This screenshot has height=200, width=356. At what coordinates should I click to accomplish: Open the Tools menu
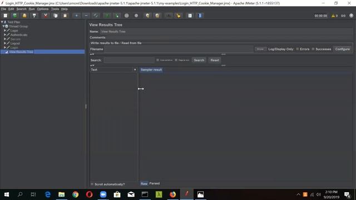point(55,9)
